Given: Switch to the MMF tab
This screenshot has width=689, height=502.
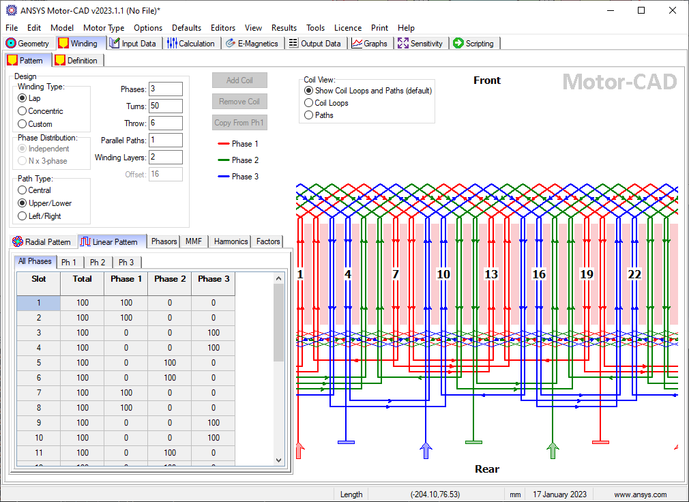Looking at the screenshot, I should click(x=193, y=241).
